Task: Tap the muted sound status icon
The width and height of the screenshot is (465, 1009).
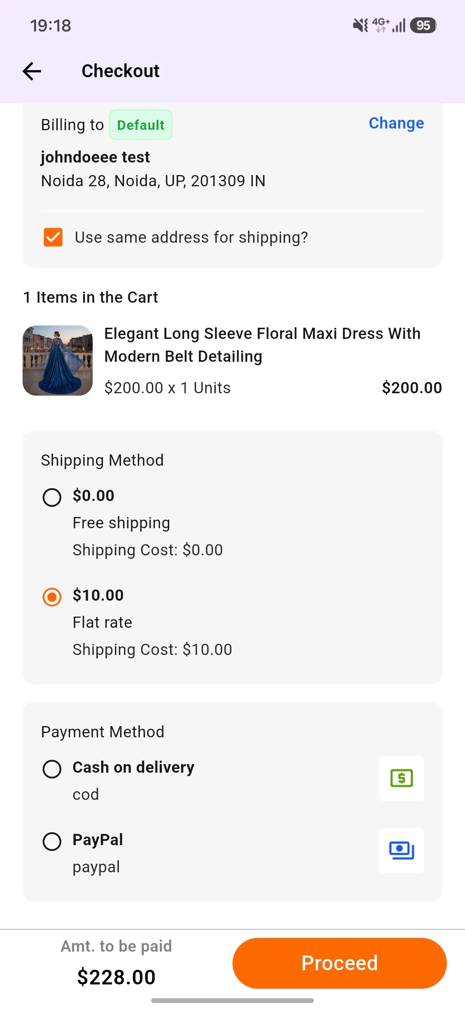Action: [x=360, y=25]
